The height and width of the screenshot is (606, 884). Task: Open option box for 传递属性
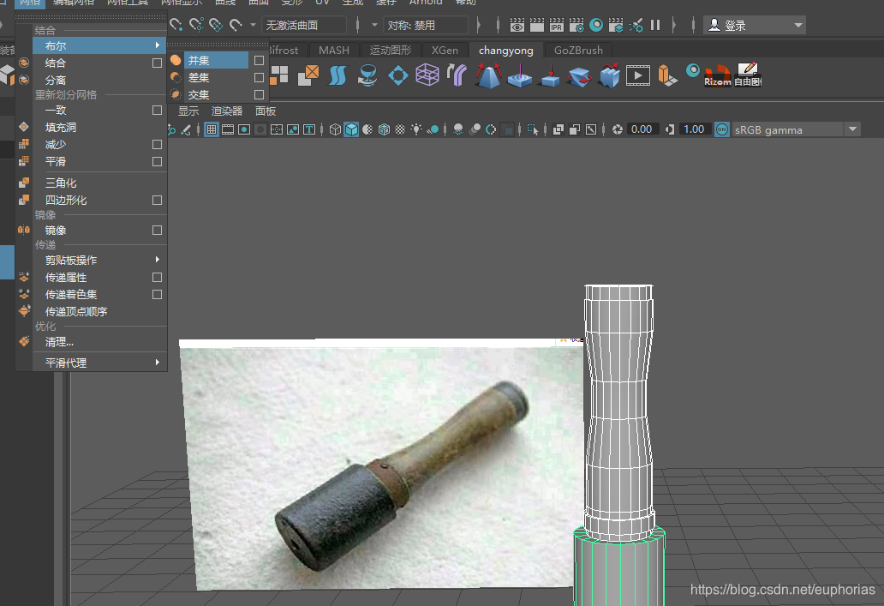click(x=158, y=278)
